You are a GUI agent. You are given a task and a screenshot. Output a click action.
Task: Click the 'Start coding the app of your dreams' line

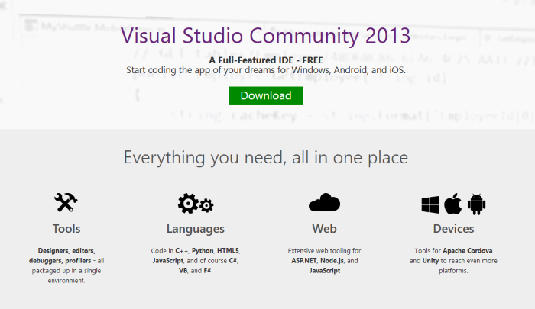(266, 70)
